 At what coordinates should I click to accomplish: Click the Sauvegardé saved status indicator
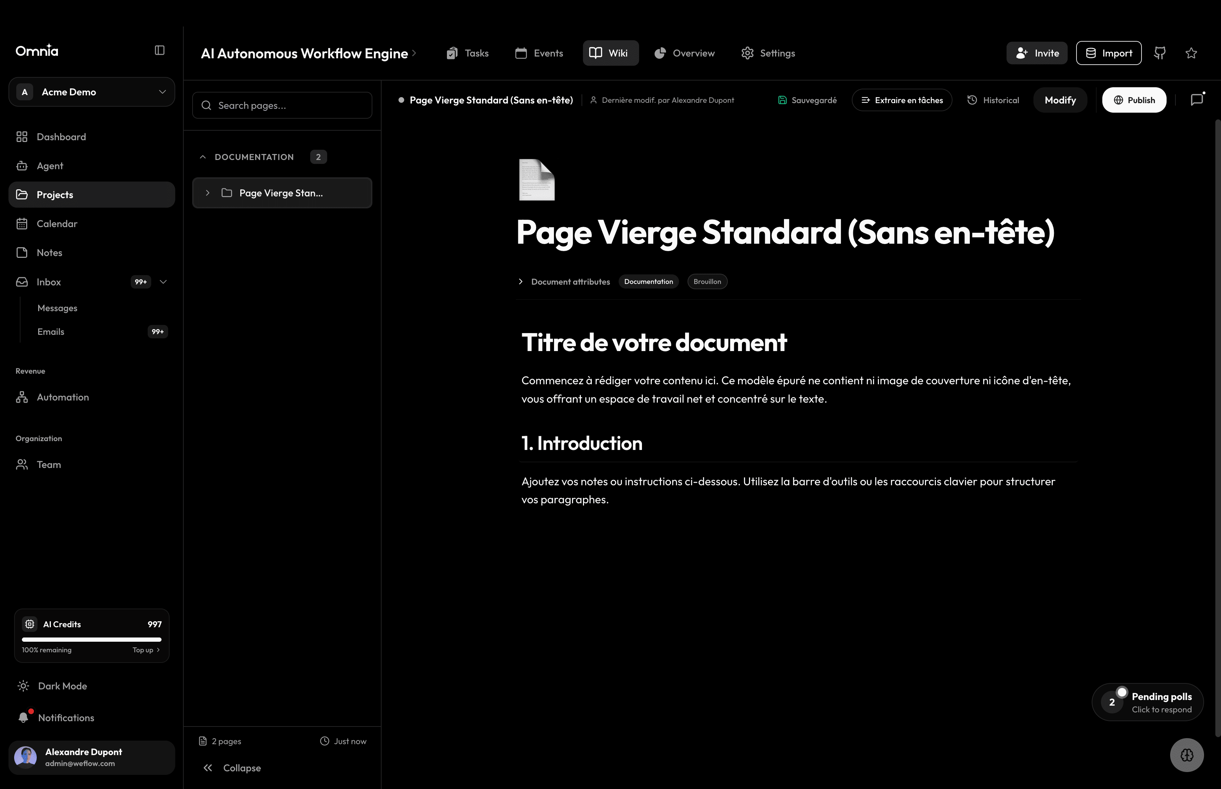[807, 100]
